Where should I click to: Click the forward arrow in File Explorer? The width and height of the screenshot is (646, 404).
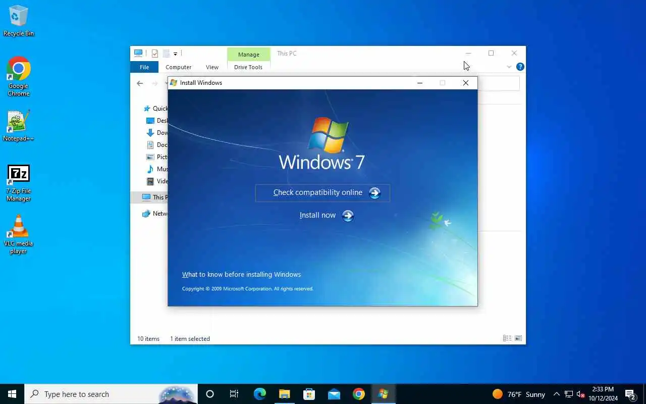pyautogui.click(x=155, y=83)
